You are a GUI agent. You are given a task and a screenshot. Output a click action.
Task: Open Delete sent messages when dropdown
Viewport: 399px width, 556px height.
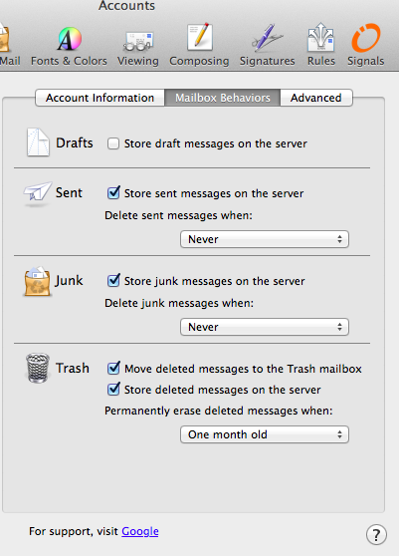coord(265,239)
